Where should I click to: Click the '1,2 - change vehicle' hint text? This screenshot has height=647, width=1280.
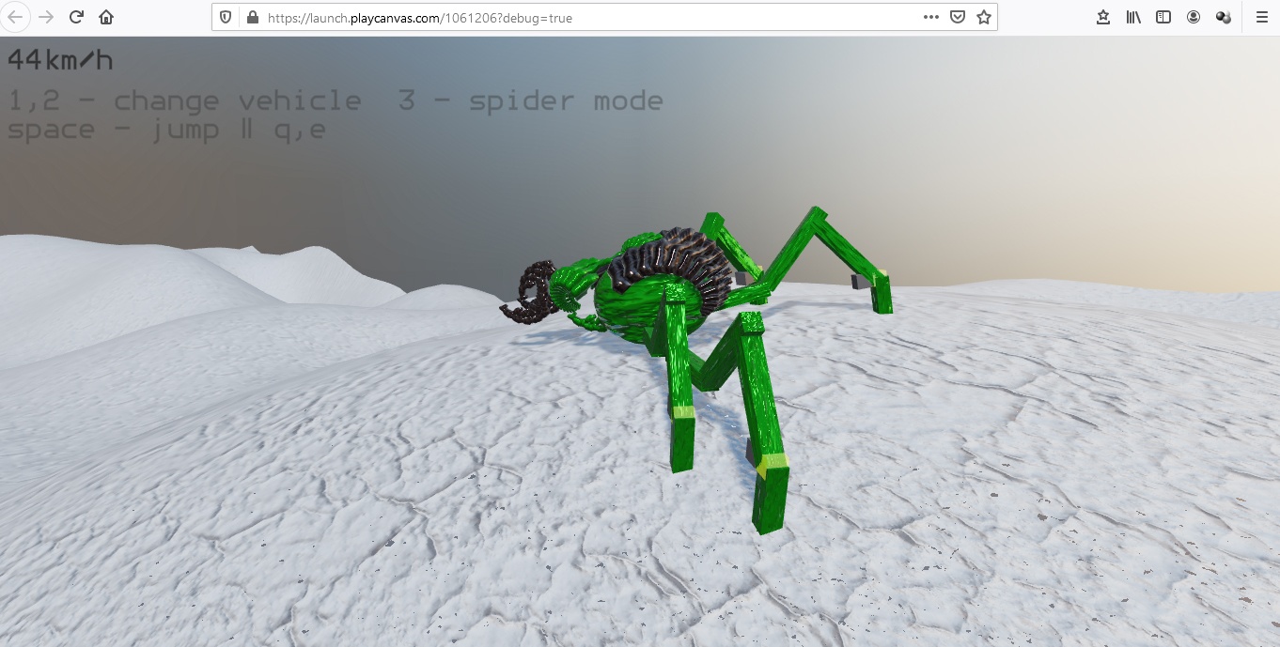pyautogui.click(x=185, y=100)
